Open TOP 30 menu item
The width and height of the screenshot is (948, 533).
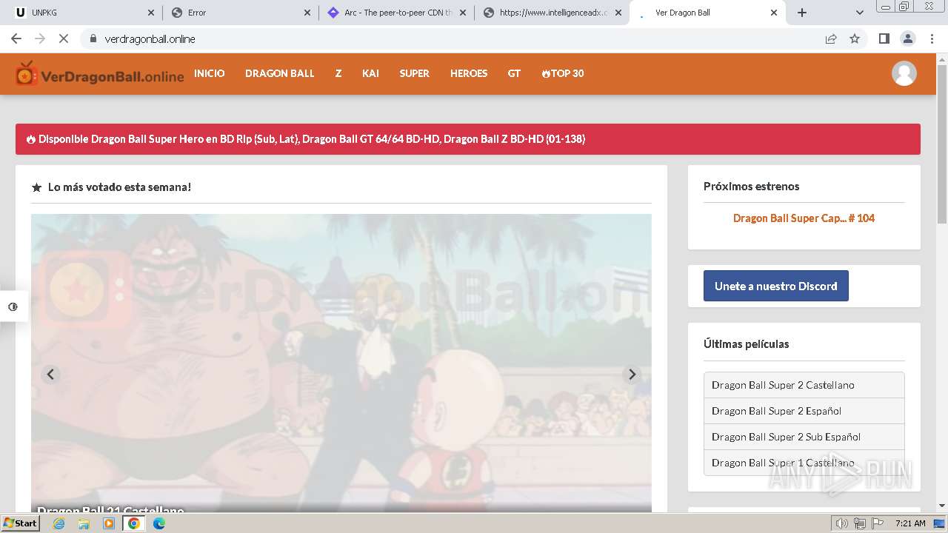[563, 73]
